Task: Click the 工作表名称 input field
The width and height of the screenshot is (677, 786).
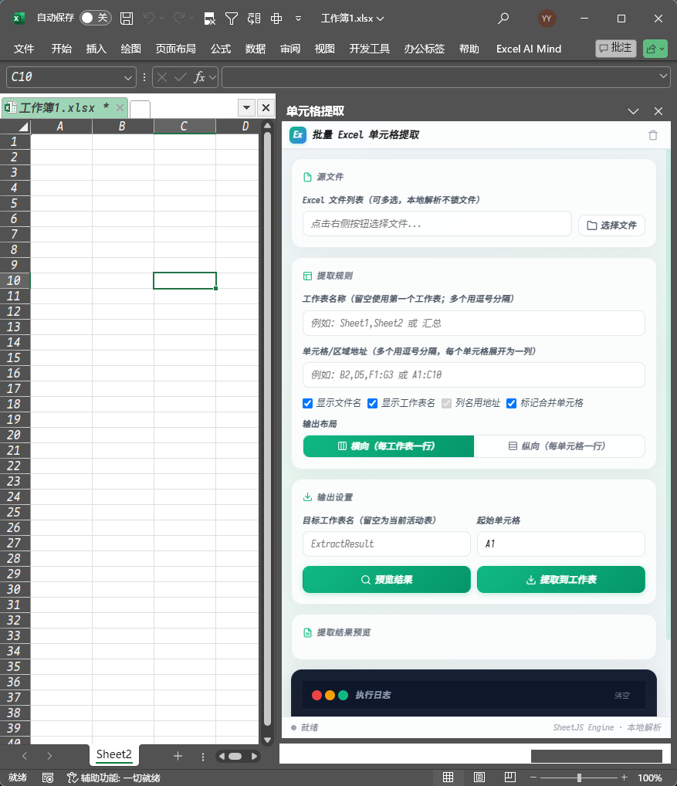Action: tap(473, 324)
